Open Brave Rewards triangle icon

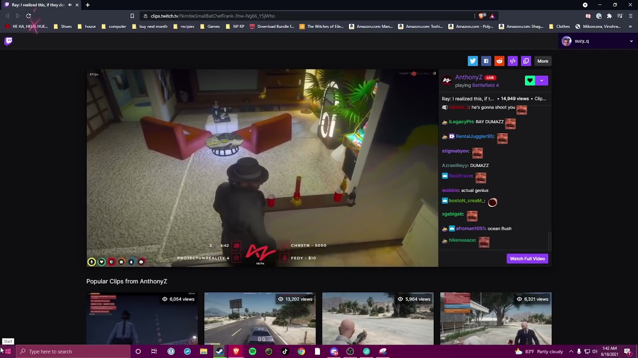492,16
